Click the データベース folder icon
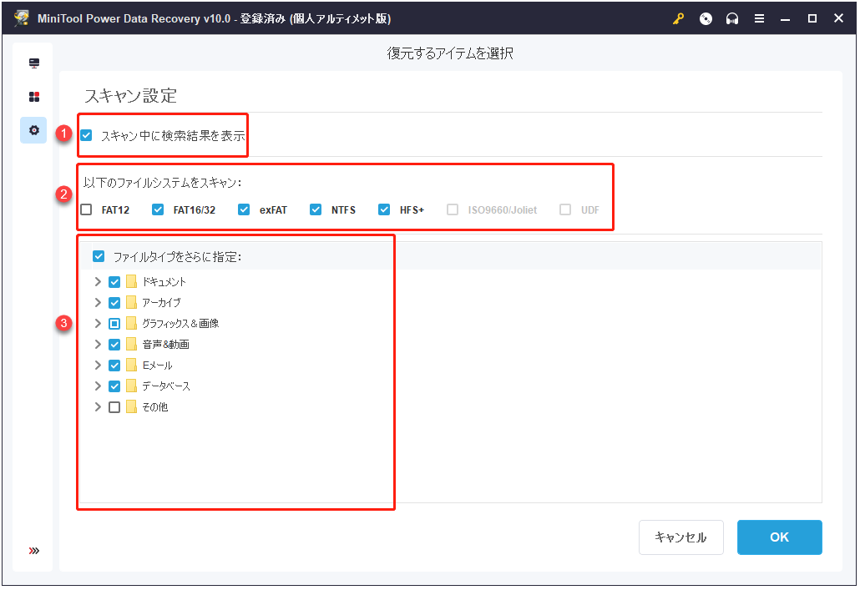This screenshot has width=860, height=590. (x=131, y=386)
